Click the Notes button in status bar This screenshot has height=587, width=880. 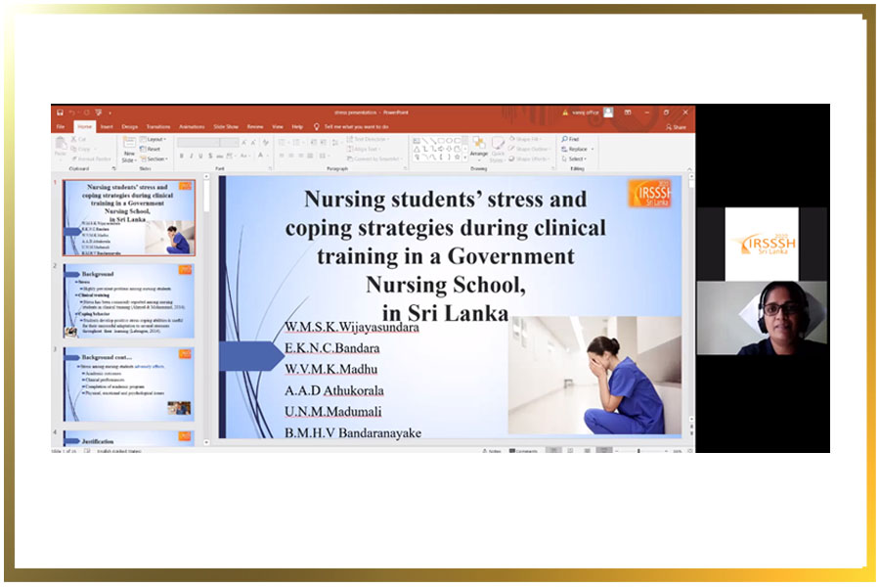[492, 450]
